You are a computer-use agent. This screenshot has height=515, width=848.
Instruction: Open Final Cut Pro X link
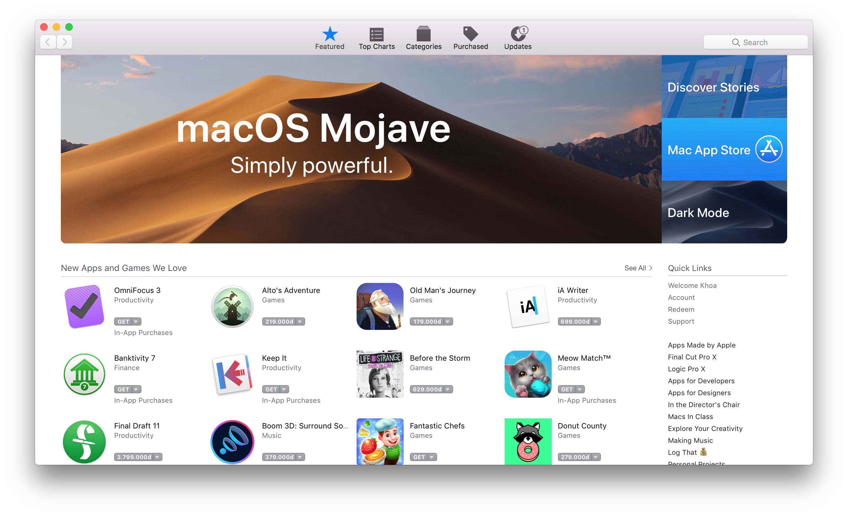[x=692, y=357]
